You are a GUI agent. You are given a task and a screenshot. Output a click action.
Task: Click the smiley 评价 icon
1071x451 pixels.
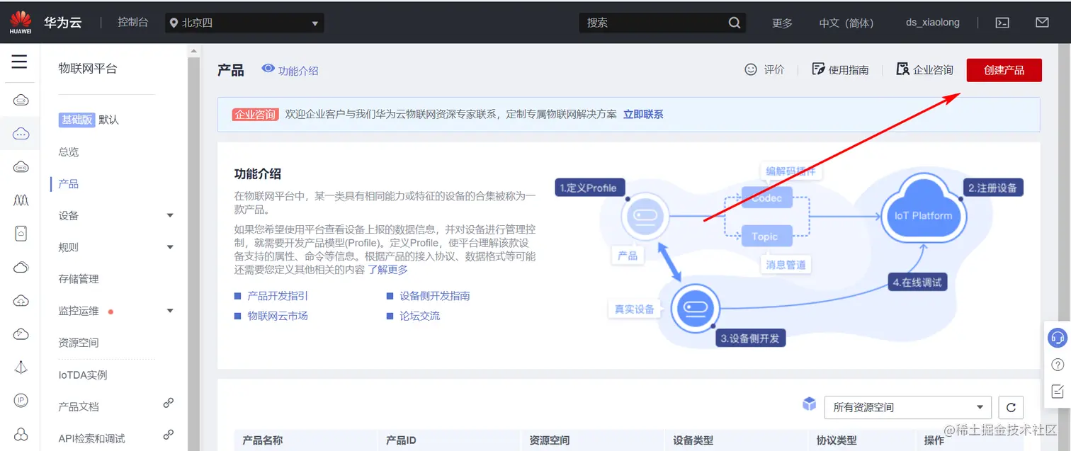pyautogui.click(x=751, y=69)
